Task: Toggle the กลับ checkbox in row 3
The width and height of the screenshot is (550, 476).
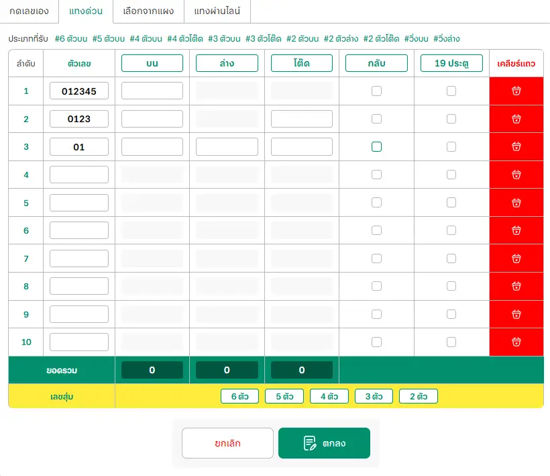Action: click(376, 146)
